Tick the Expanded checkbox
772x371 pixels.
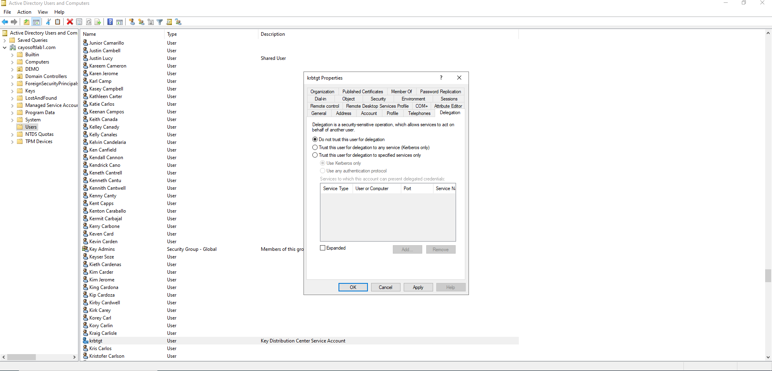(322, 248)
